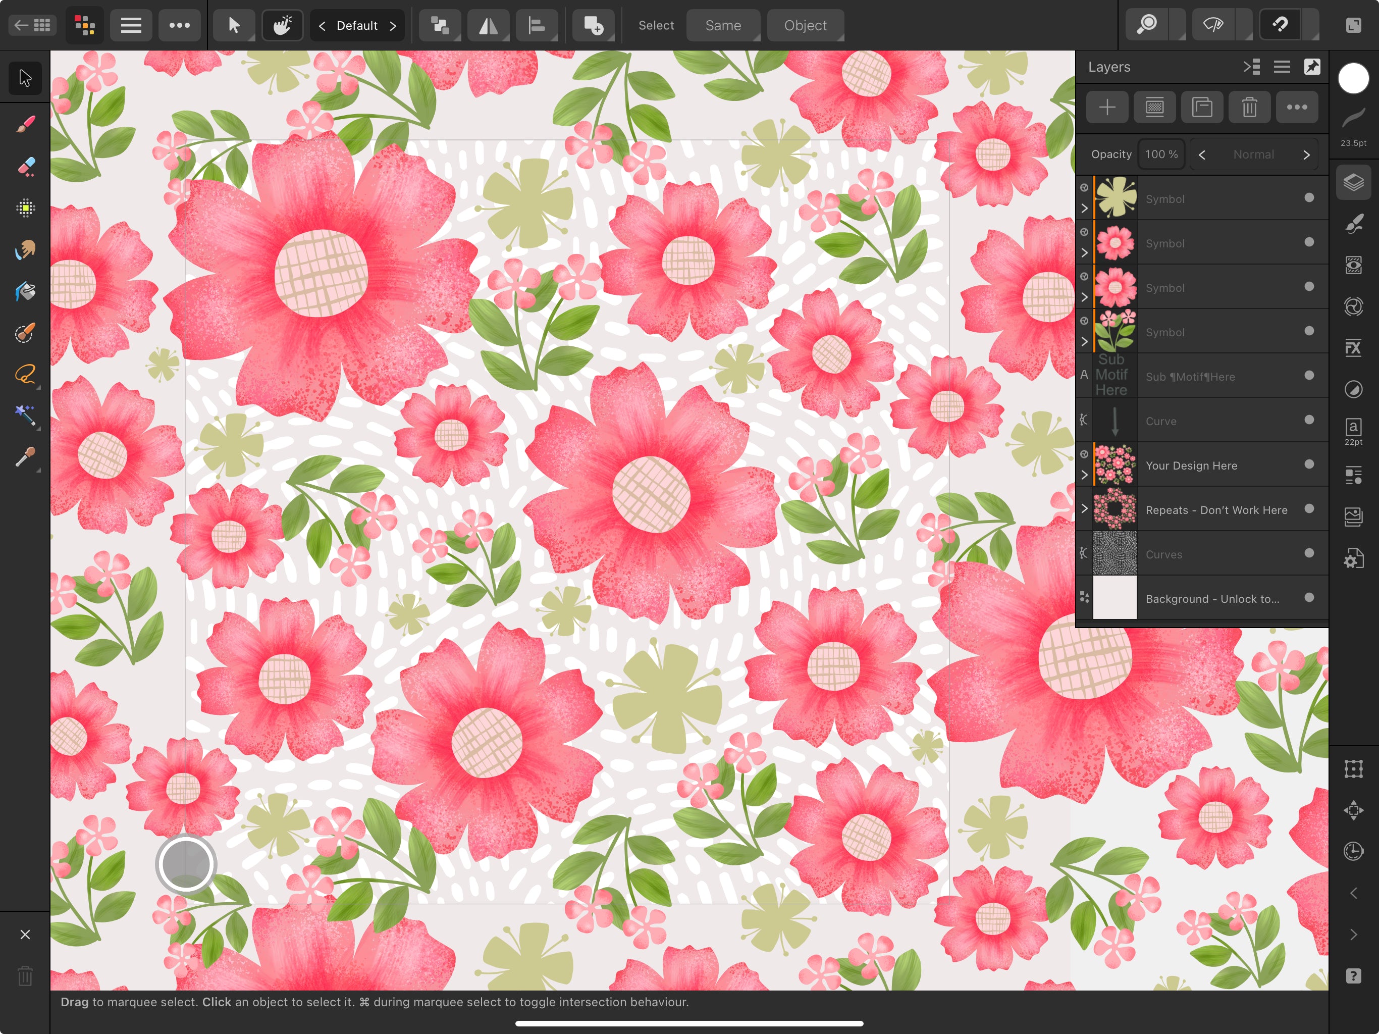1379x1034 pixels.
Task: Open the document hamburger menu
Action: [131, 26]
